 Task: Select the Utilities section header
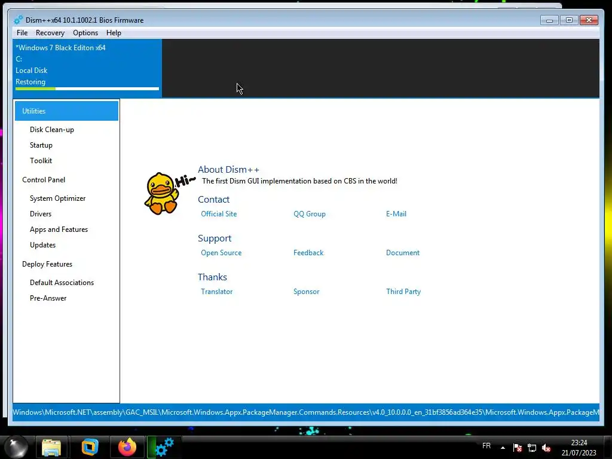(x=67, y=111)
